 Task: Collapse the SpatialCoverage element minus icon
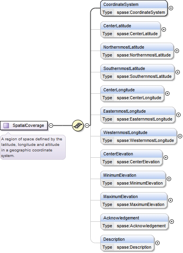51,125
